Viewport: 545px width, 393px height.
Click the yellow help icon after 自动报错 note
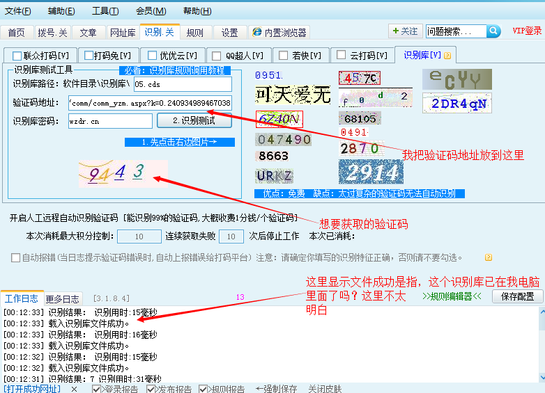tap(488, 257)
